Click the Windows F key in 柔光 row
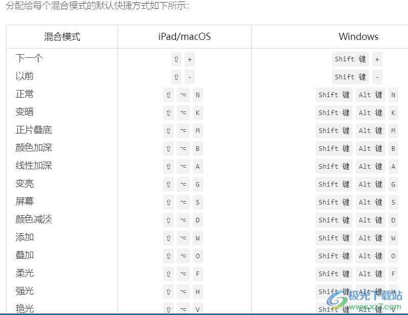 (x=393, y=274)
